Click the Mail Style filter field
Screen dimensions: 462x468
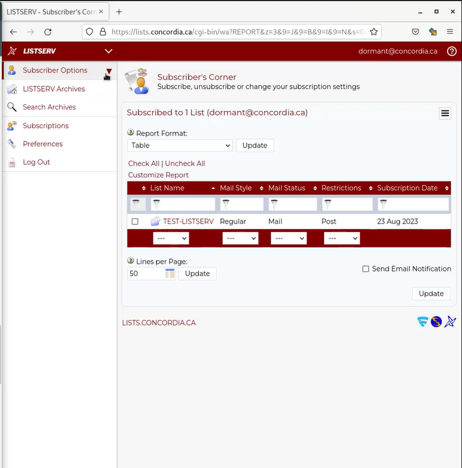241,204
